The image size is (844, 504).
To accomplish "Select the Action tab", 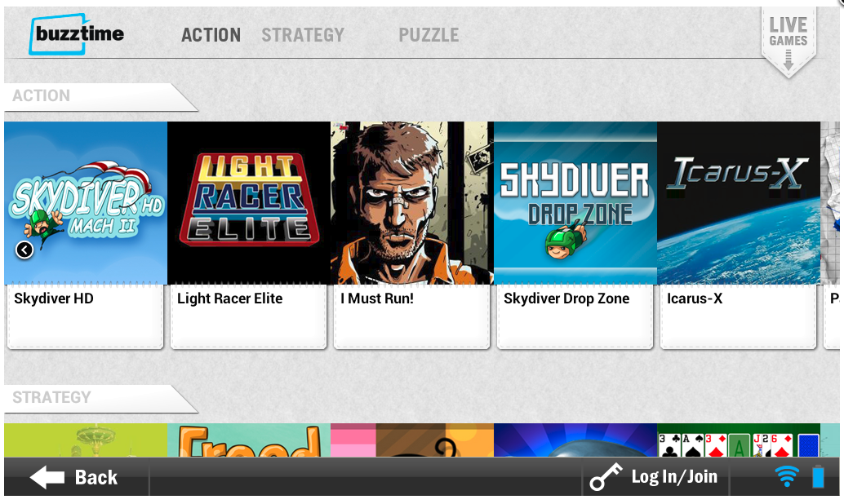I will coord(211,36).
